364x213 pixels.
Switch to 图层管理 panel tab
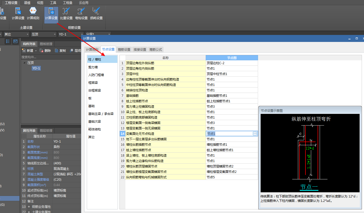point(46,130)
